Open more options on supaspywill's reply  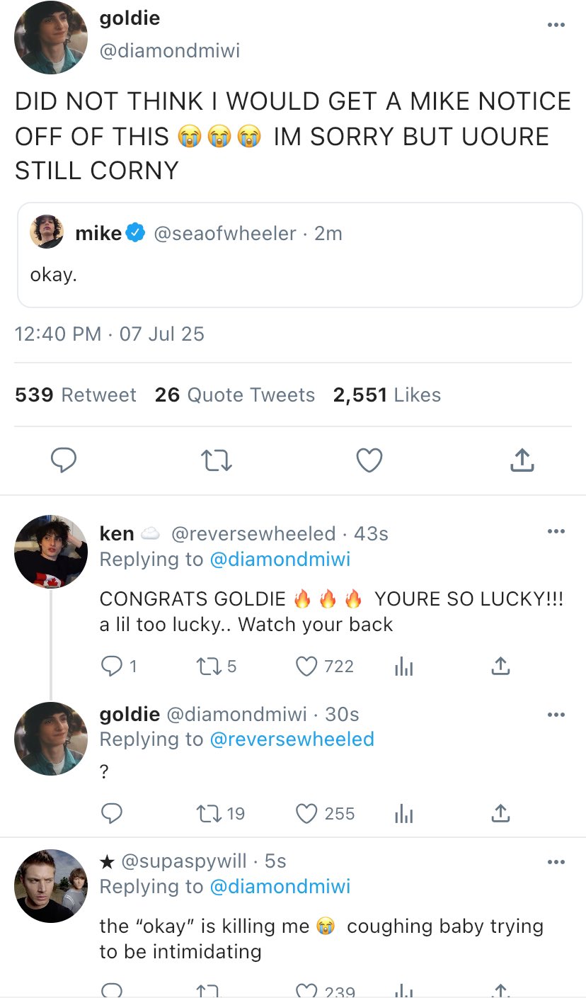(x=556, y=861)
